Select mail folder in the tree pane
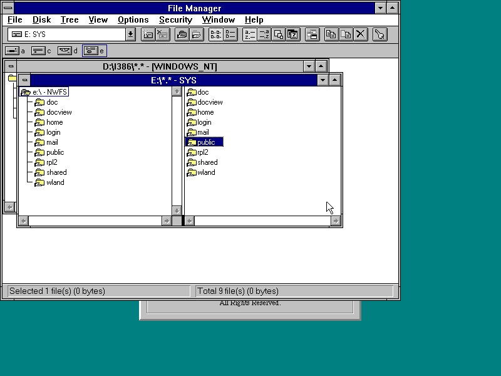The height and width of the screenshot is (376, 501). (46, 142)
